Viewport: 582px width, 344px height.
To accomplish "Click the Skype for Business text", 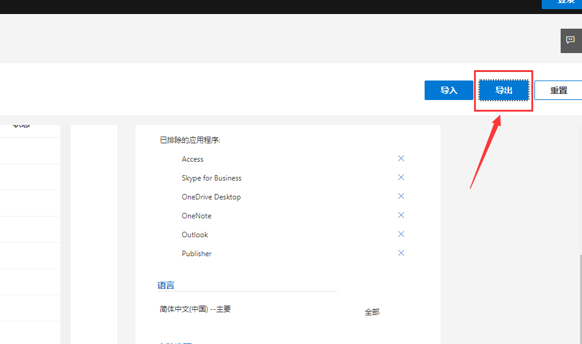I will (212, 178).
